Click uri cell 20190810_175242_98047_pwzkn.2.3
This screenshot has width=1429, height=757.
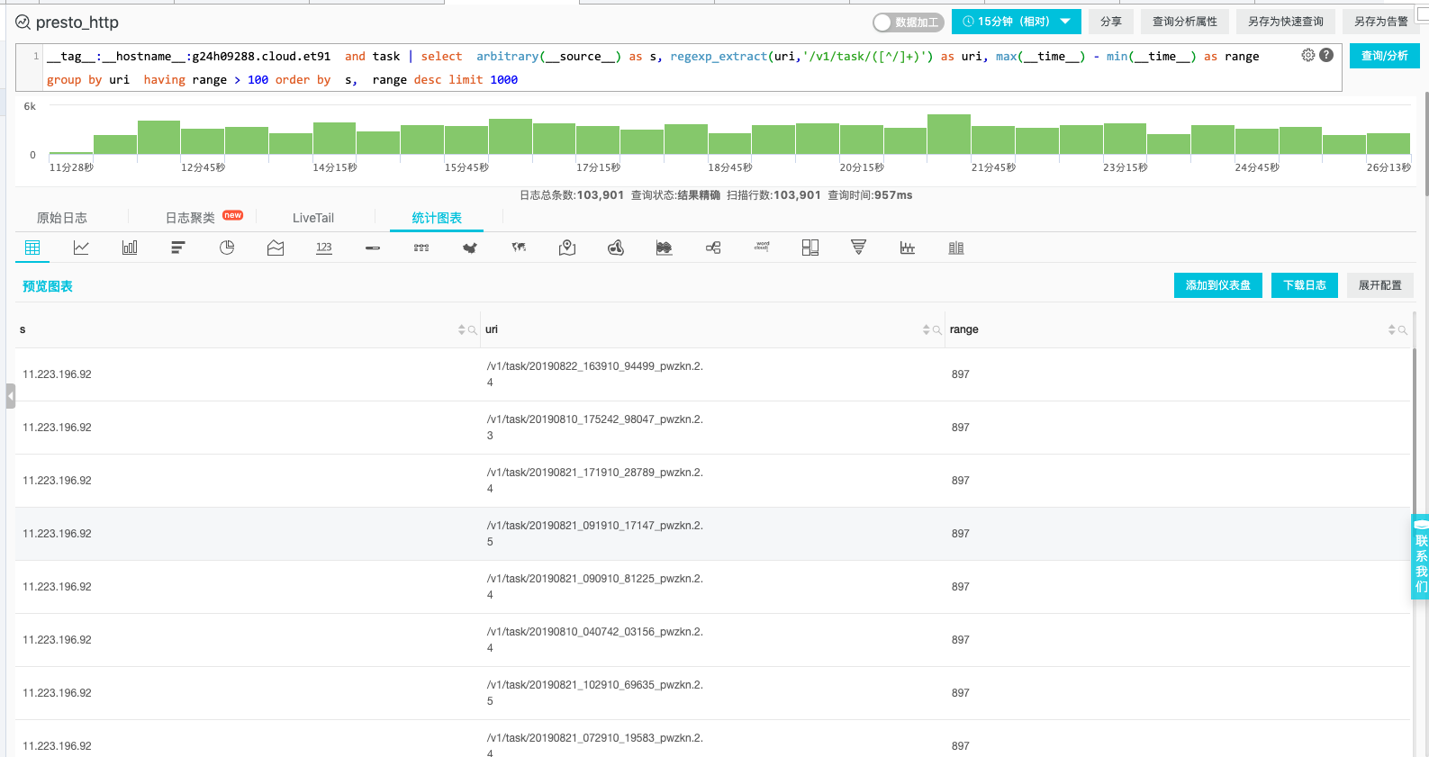[595, 428]
